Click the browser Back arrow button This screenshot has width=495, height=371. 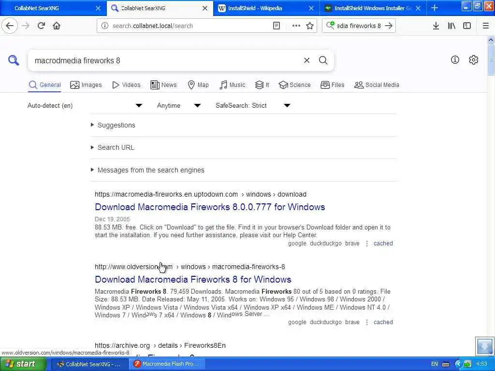[x=10, y=26]
